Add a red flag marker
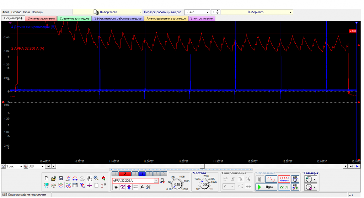 [103, 178]
